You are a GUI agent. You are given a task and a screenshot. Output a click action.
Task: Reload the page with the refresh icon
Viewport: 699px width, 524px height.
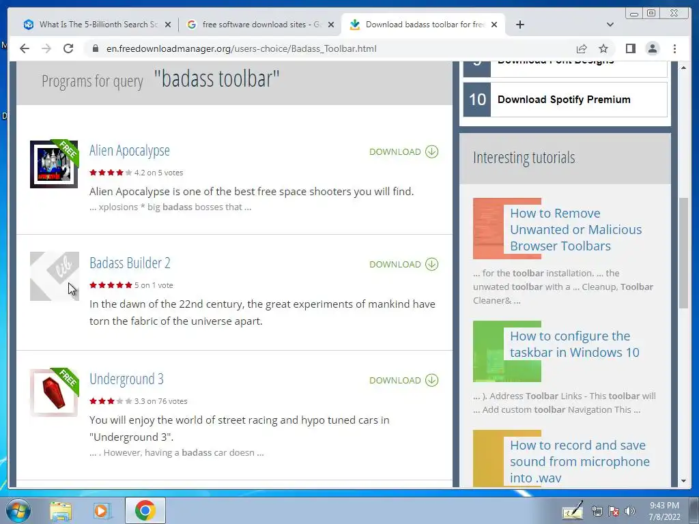click(68, 48)
